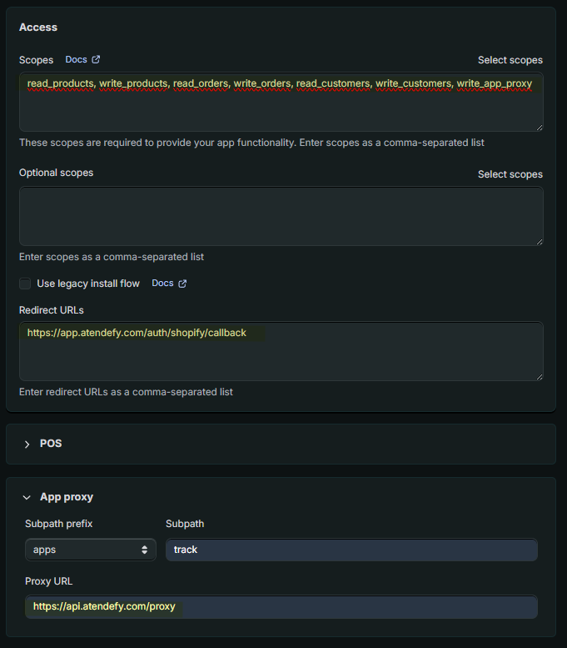Open Docs link next to legacy install flow

pyautogui.click(x=162, y=283)
